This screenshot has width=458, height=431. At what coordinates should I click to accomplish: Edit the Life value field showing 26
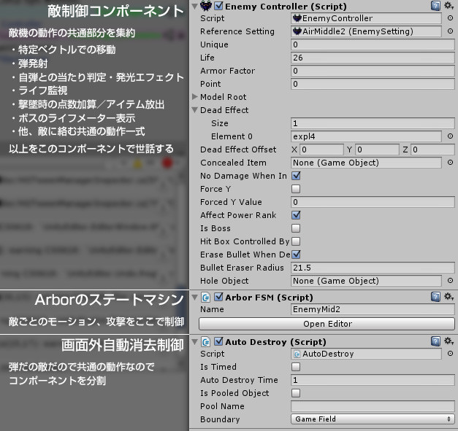(373, 58)
